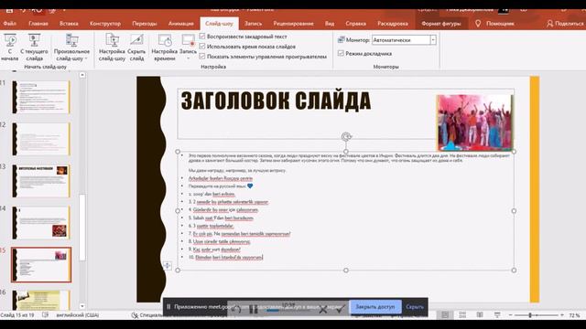Switch to the Конструктор tab
Screen dimensions: 586x329
coord(105,24)
